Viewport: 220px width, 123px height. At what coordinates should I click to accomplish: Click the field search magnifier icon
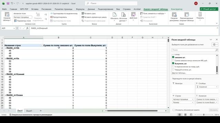[x=217, y=50]
